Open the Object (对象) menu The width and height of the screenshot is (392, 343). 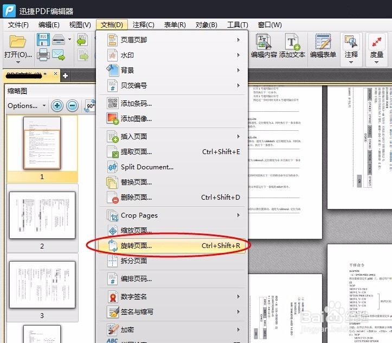(x=206, y=25)
